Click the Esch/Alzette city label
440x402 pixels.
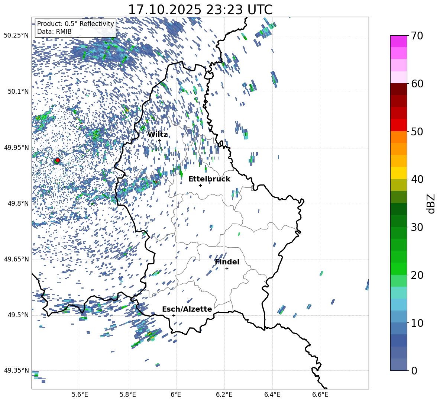tap(187, 309)
